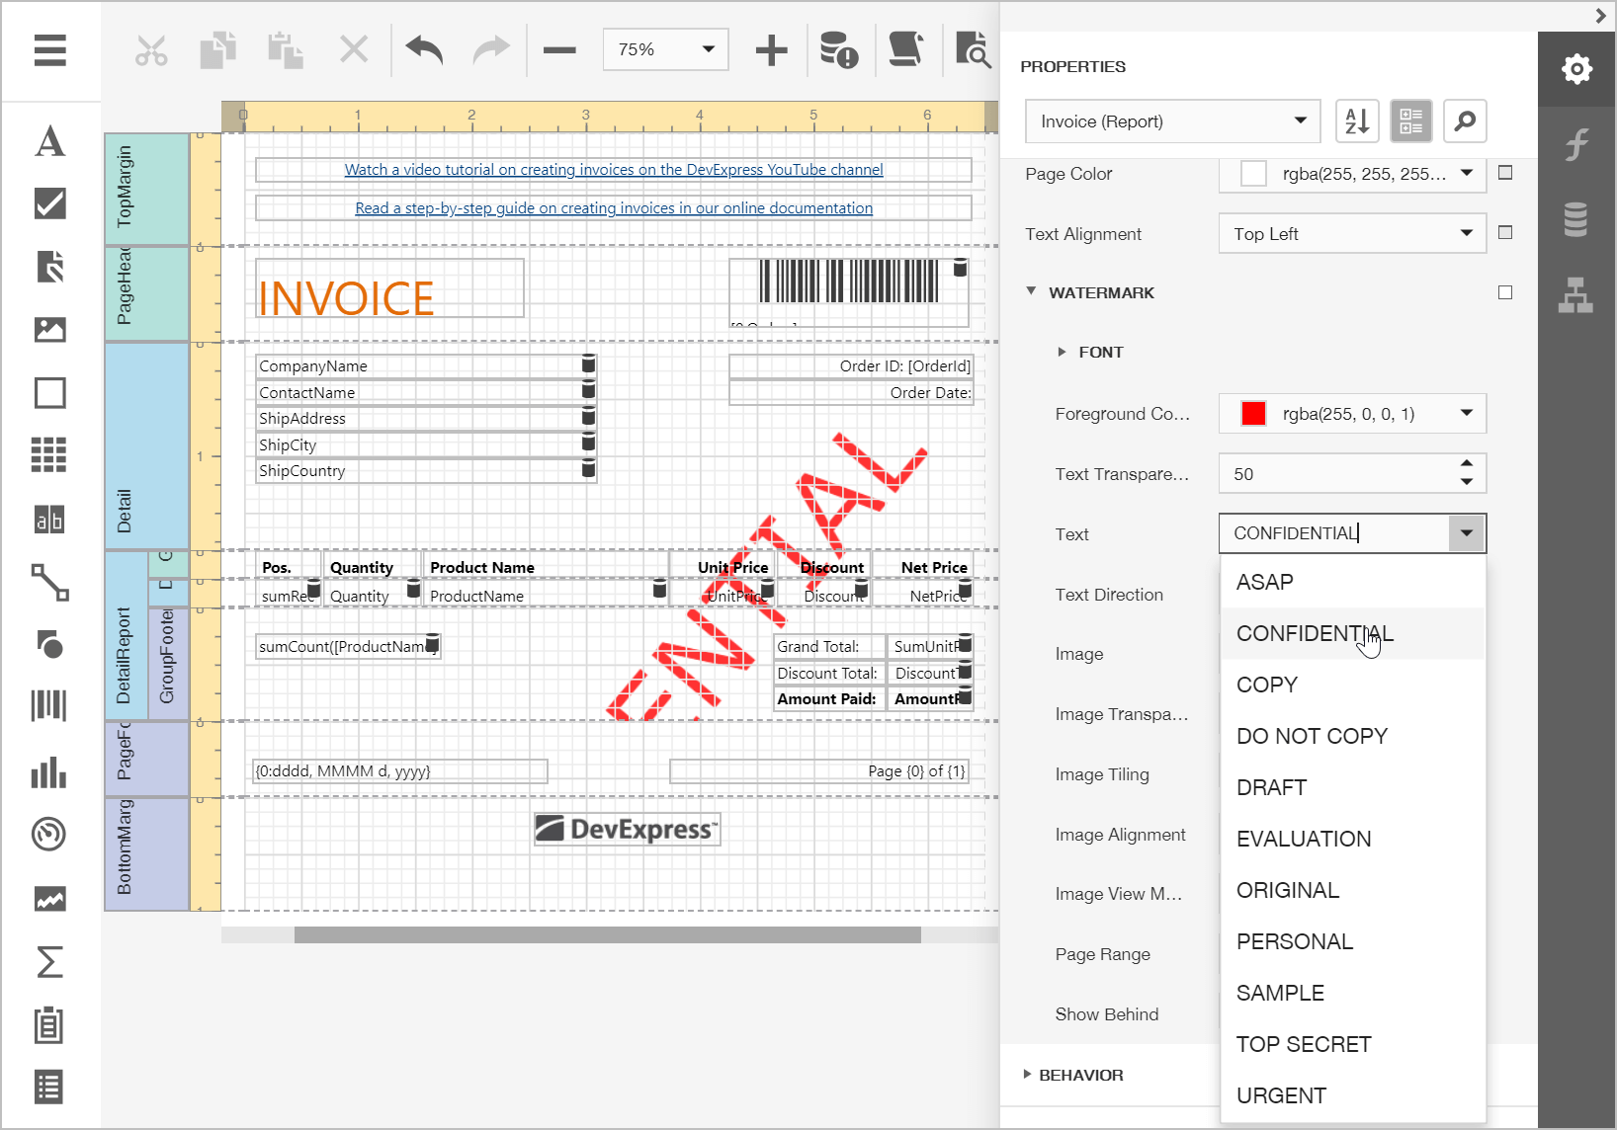Image resolution: width=1617 pixels, height=1130 pixels.
Task: Open the hamburger menu
Action: pyautogui.click(x=49, y=49)
